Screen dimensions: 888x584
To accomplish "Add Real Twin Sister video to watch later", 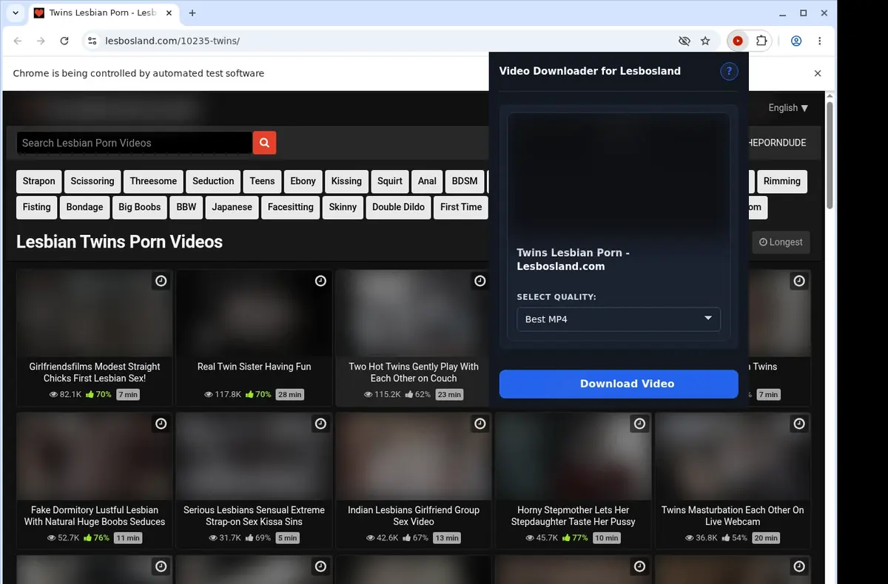I will click(320, 281).
